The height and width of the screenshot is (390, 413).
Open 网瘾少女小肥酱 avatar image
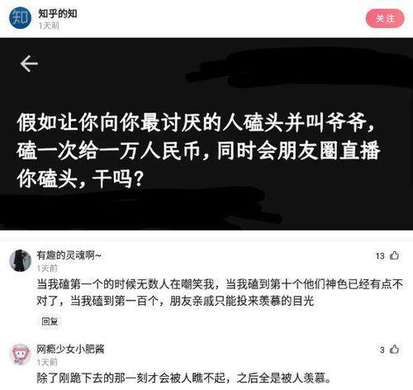coord(20,354)
